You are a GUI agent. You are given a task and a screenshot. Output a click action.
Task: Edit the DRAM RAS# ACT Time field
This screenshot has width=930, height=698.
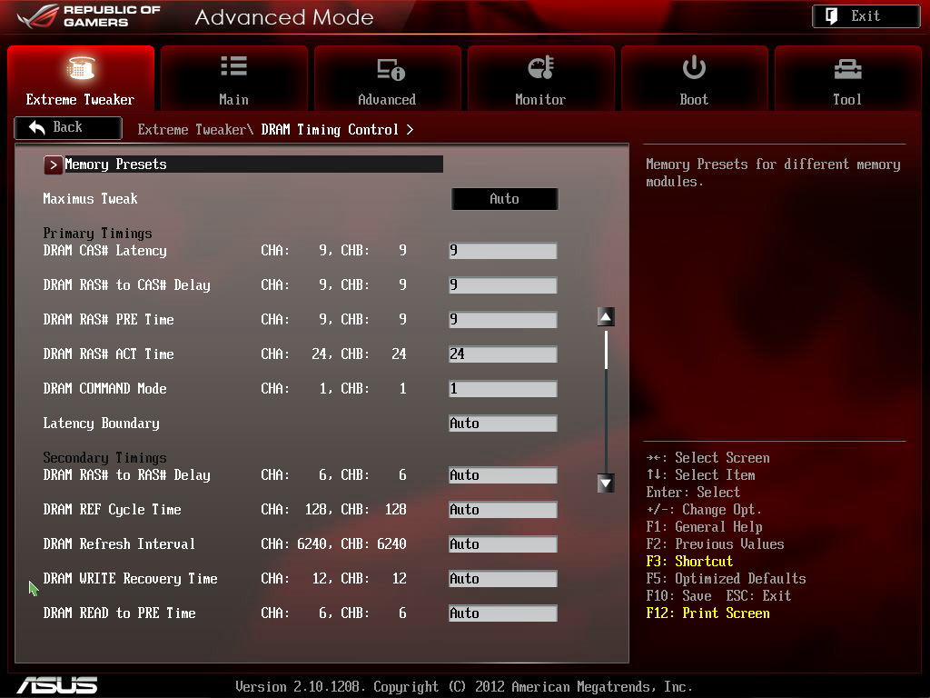point(503,354)
